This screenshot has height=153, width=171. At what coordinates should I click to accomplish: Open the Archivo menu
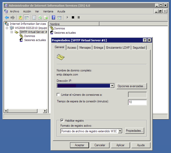pyautogui.click(x=14, y=11)
